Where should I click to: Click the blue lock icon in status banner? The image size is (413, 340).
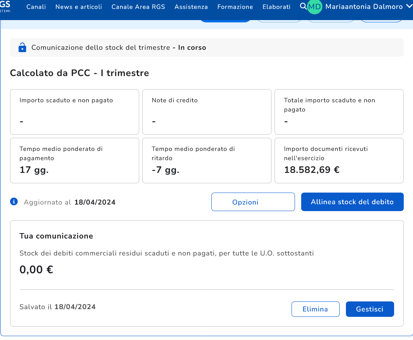pos(22,48)
